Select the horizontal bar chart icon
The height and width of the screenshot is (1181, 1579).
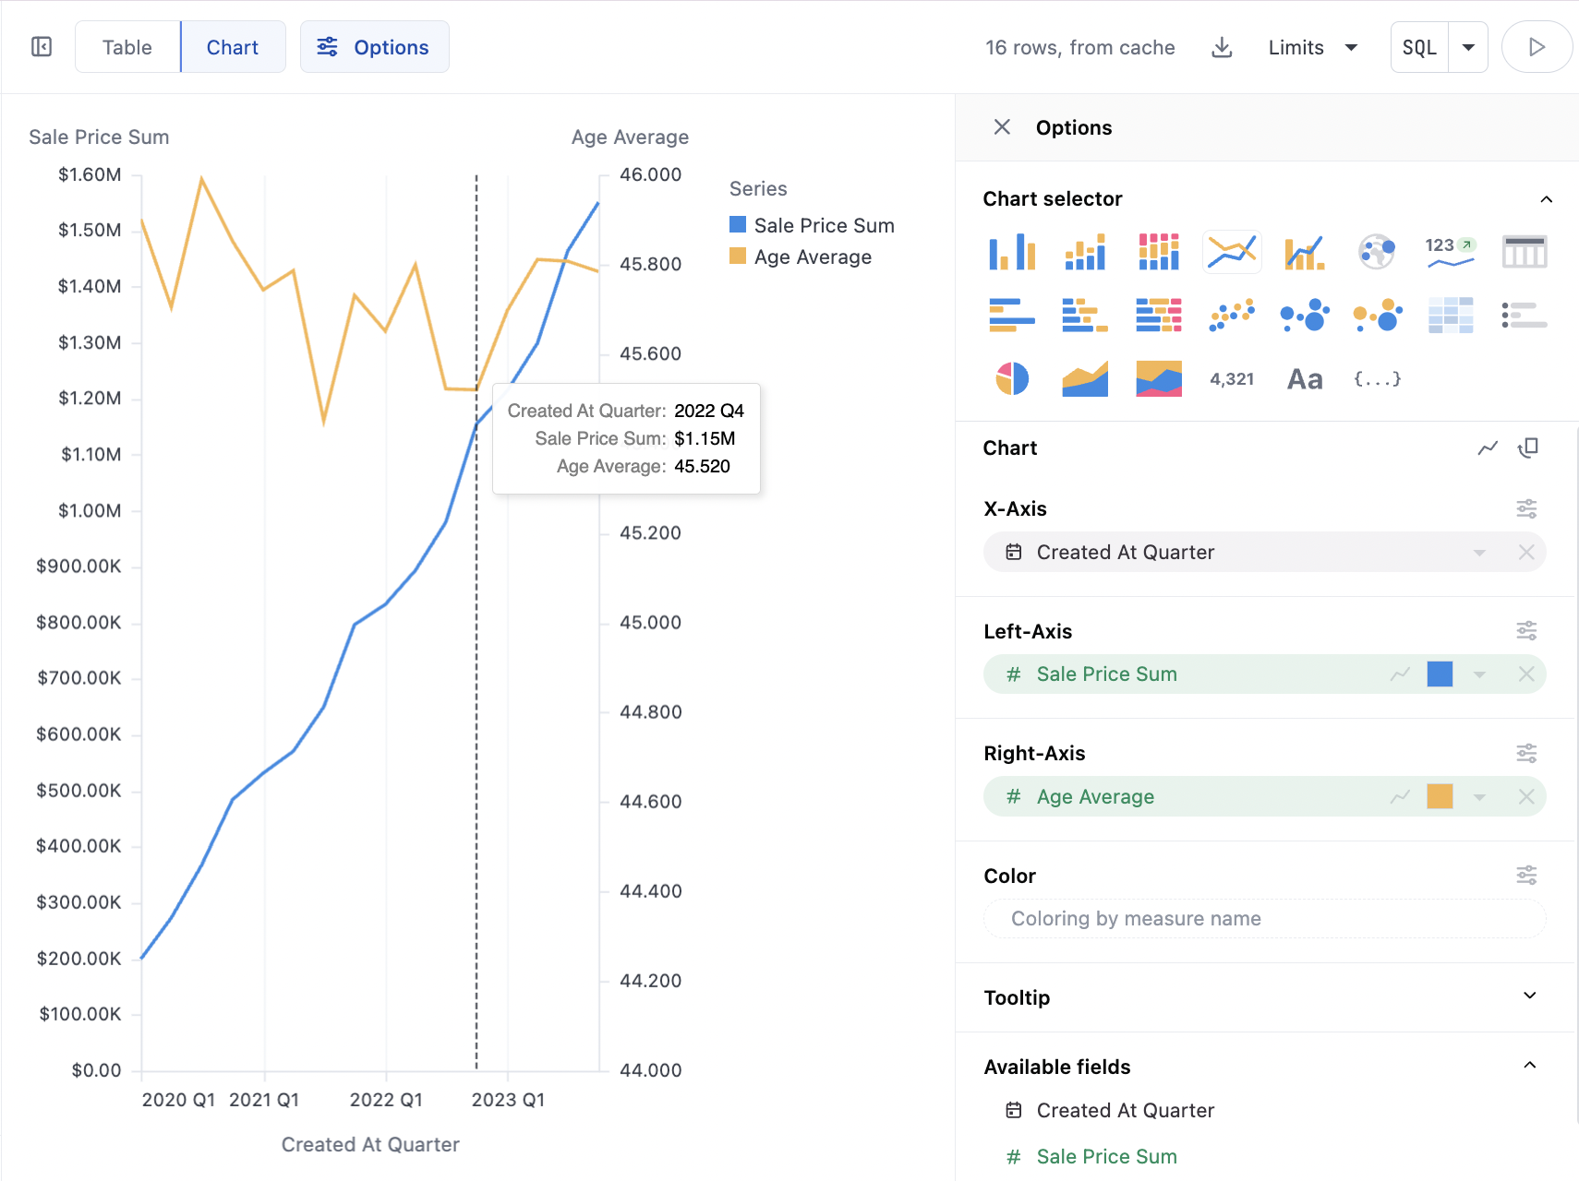[x=1012, y=315]
